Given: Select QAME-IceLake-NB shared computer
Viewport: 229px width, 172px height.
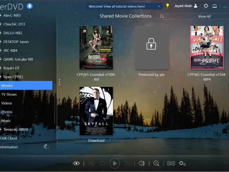Looking at the screenshot, I should click(x=18, y=59).
